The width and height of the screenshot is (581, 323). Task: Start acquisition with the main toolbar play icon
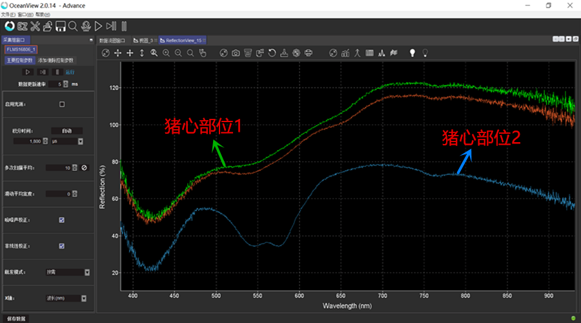[98, 26]
